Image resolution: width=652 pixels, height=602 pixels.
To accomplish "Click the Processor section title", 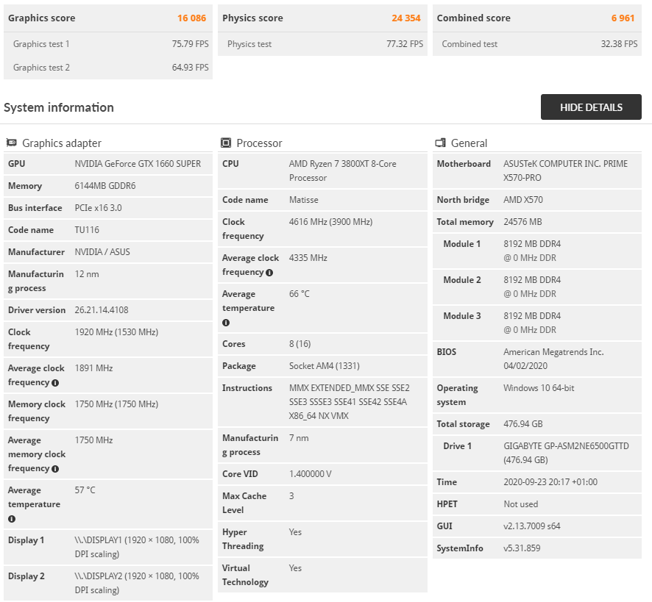I will [x=260, y=143].
